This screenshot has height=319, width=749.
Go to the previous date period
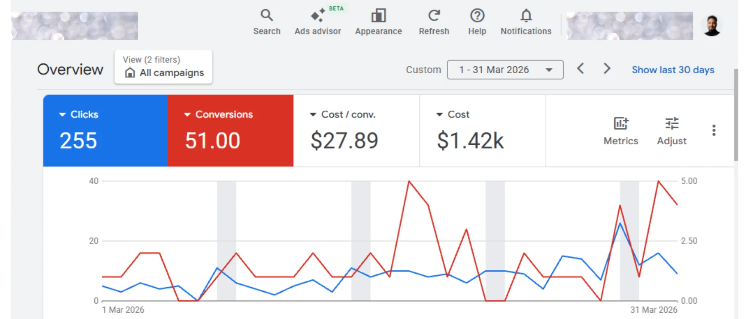pos(580,69)
